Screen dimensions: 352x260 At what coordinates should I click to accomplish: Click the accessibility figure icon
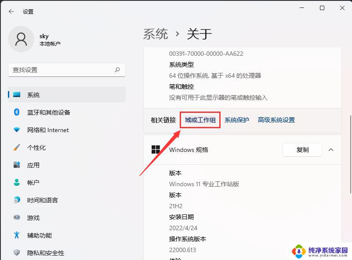pos(17,235)
